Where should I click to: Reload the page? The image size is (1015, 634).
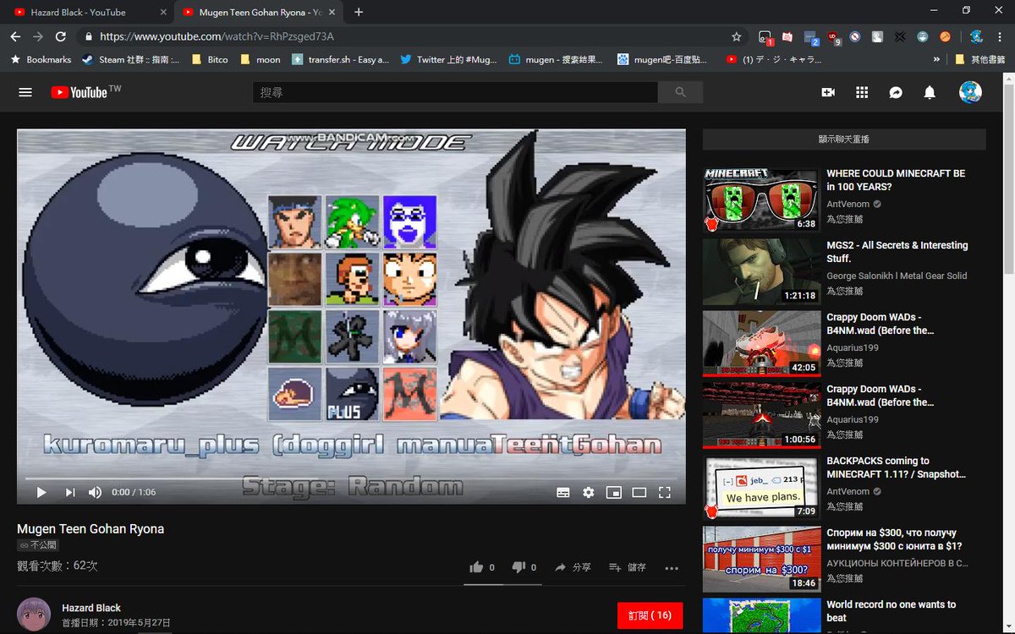(x=61, y=36)
